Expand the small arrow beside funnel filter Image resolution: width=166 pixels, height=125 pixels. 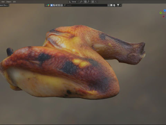(x=120, y=5)
